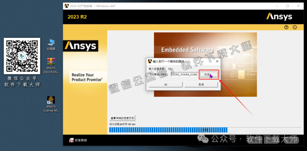Click the Realize Your Product Promise text
Viewport: 307px width, 151px height.
87,77
